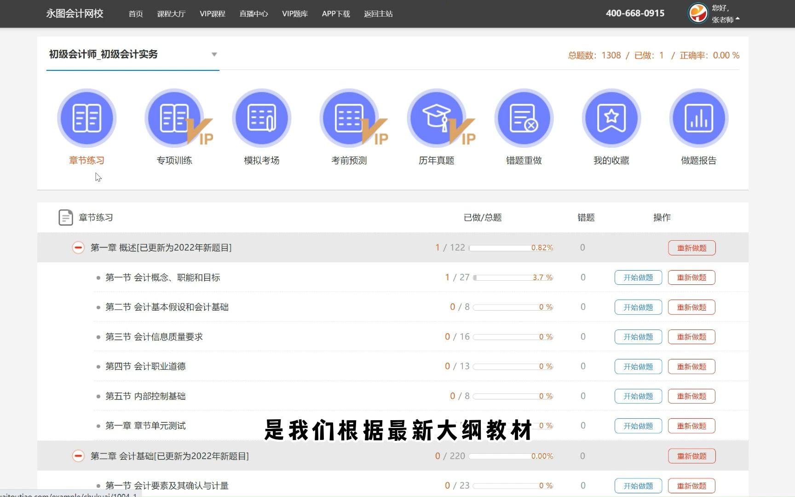Image resolution: width=795 pixels, height=497 pixels.
Task: Click the 总题数: 1308 statistic
Action: point(594,55)
